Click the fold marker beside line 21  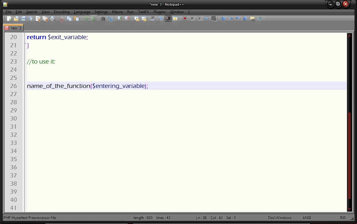point(25,44)
